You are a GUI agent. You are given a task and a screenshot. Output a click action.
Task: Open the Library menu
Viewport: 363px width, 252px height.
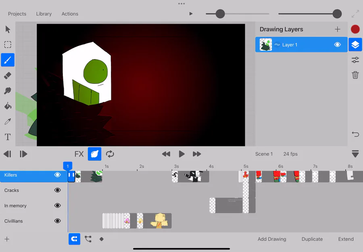pos(44,14)
